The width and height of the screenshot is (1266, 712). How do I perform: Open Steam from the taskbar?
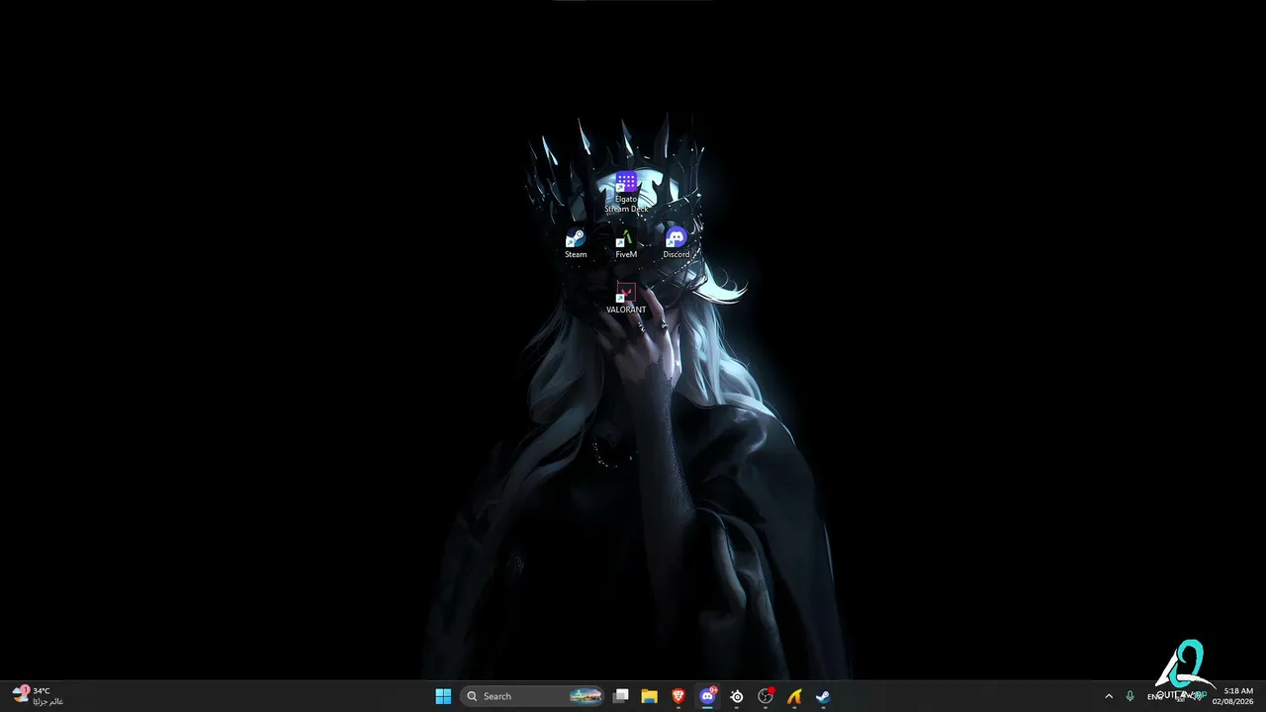(x=823, y=696)
